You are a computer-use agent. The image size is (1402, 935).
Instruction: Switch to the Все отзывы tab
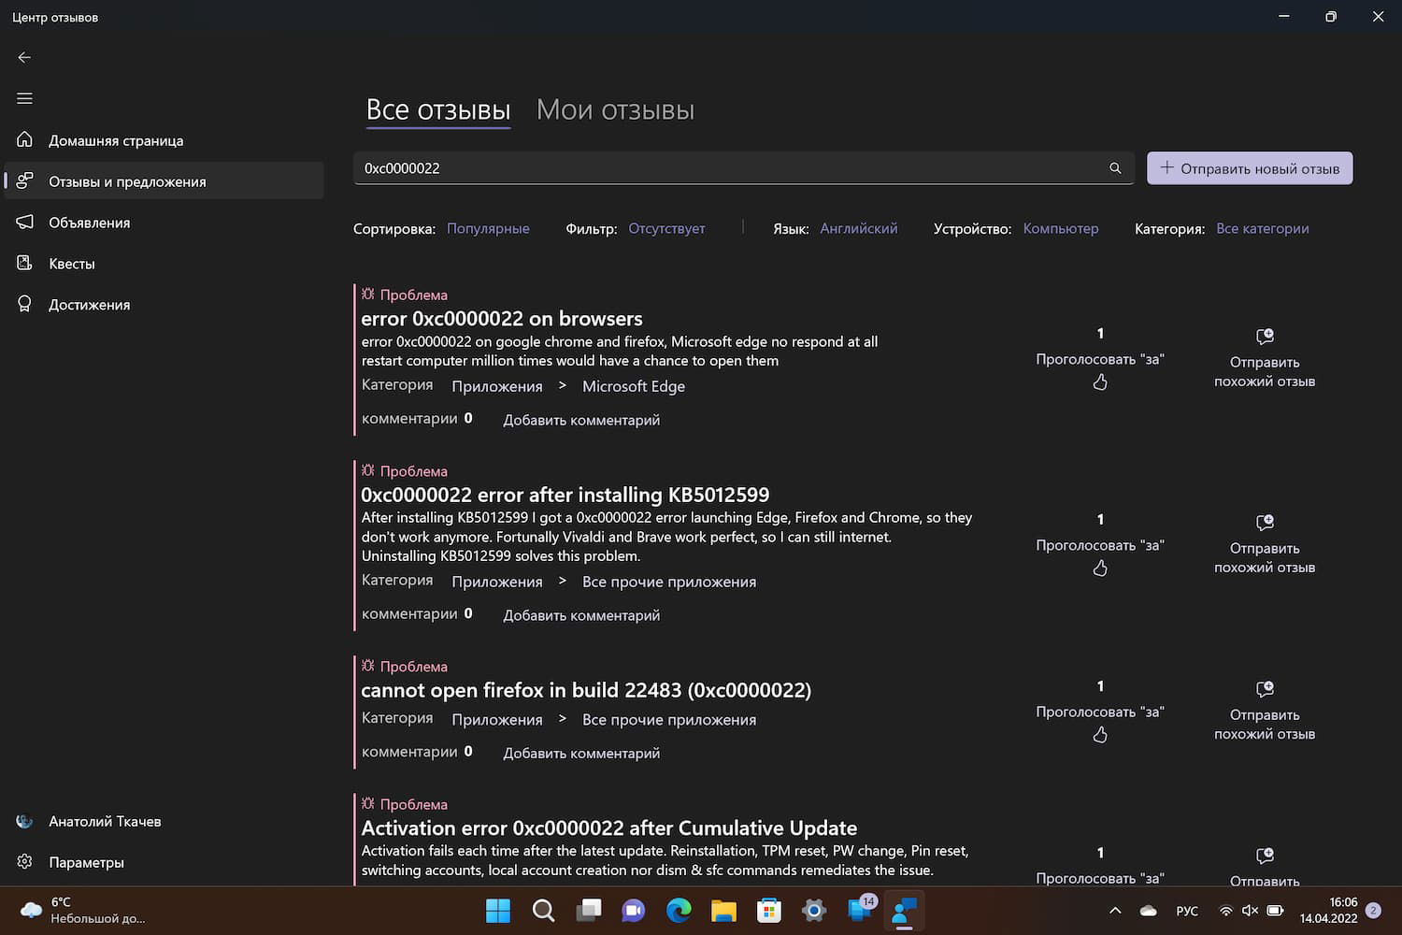438,110
